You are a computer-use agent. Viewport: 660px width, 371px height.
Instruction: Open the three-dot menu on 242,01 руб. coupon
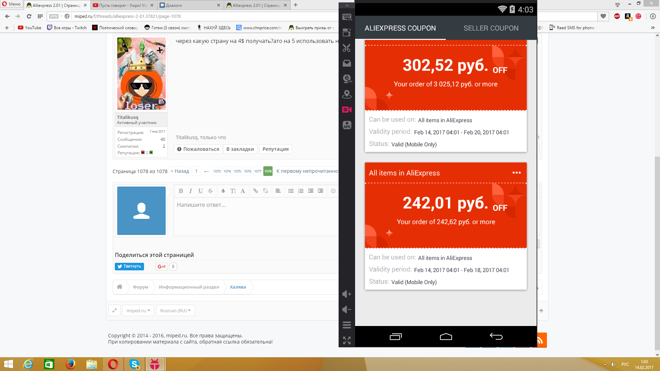coord(516,173)
